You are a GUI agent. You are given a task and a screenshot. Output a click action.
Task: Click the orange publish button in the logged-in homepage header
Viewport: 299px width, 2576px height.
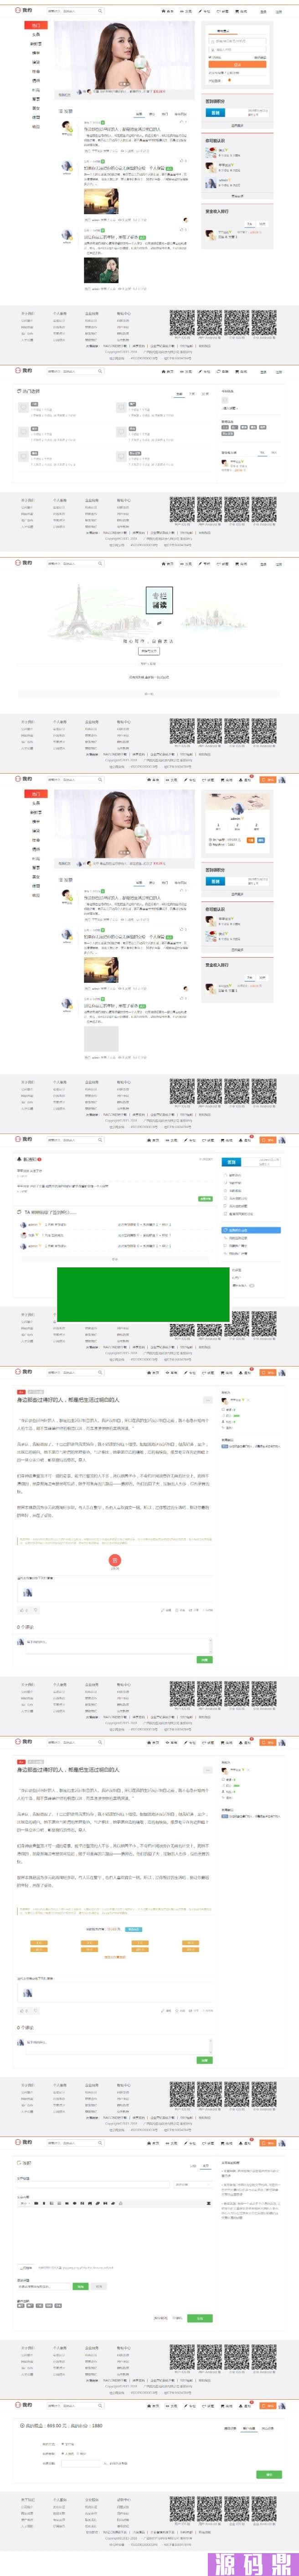[269, 779]
